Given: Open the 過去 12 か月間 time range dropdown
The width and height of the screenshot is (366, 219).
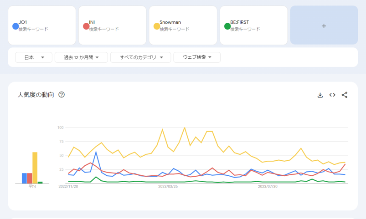Looking at the screenshot, I should pyautogui.click(x=81, y=57).
